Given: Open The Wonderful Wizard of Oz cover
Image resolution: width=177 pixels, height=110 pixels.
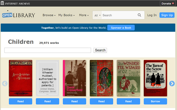Looking at the screenshot, I should pos(128,78).
